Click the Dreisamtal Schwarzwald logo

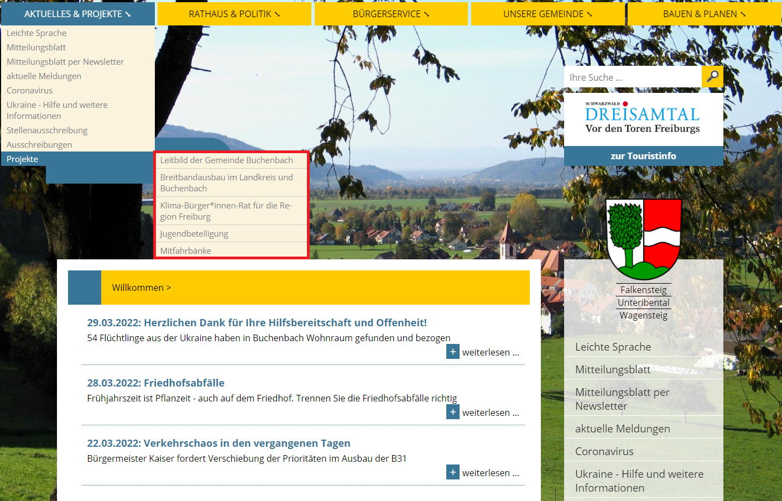pos(643,119)
